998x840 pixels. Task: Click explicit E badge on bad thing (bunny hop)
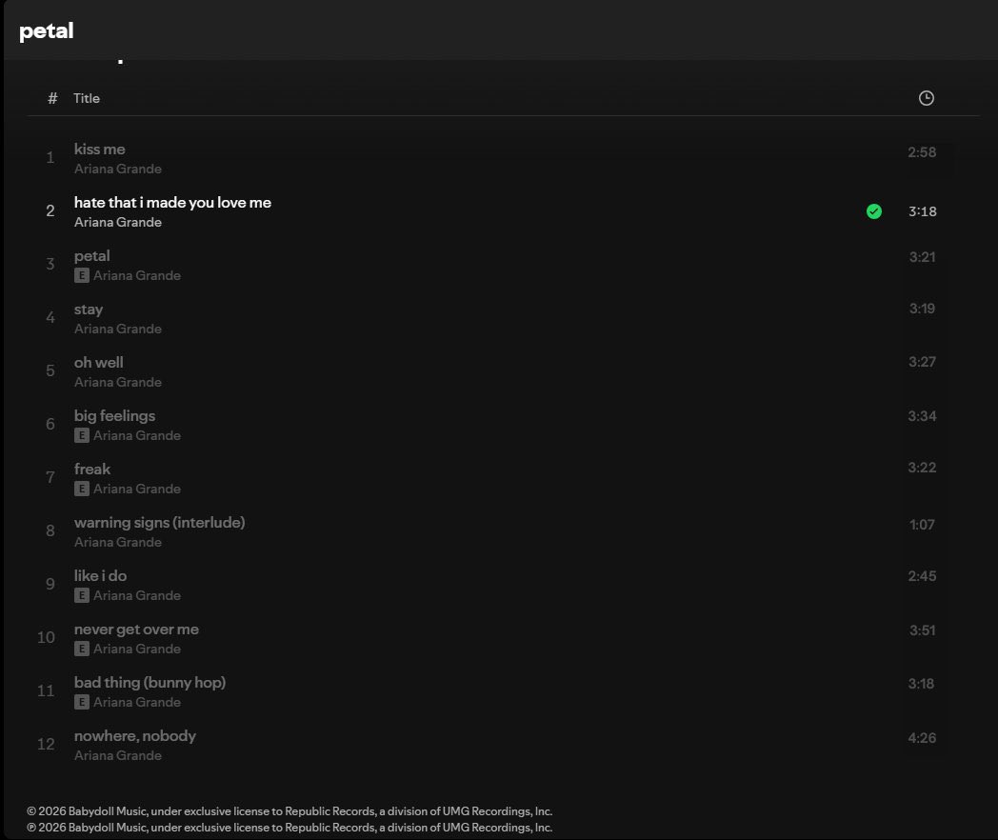(x=82, y=702)
